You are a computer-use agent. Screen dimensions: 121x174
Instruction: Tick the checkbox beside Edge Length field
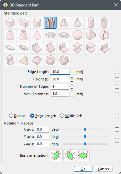[117, 72]
